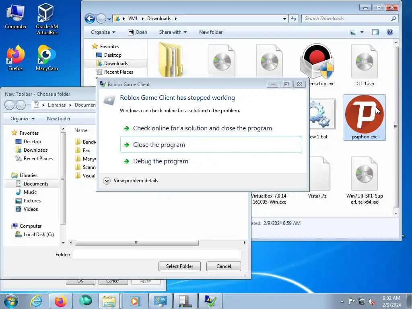Open Windows Media Player taskbar icon
The height and width of the screenshot is (309, 412).
click(134, 301)
